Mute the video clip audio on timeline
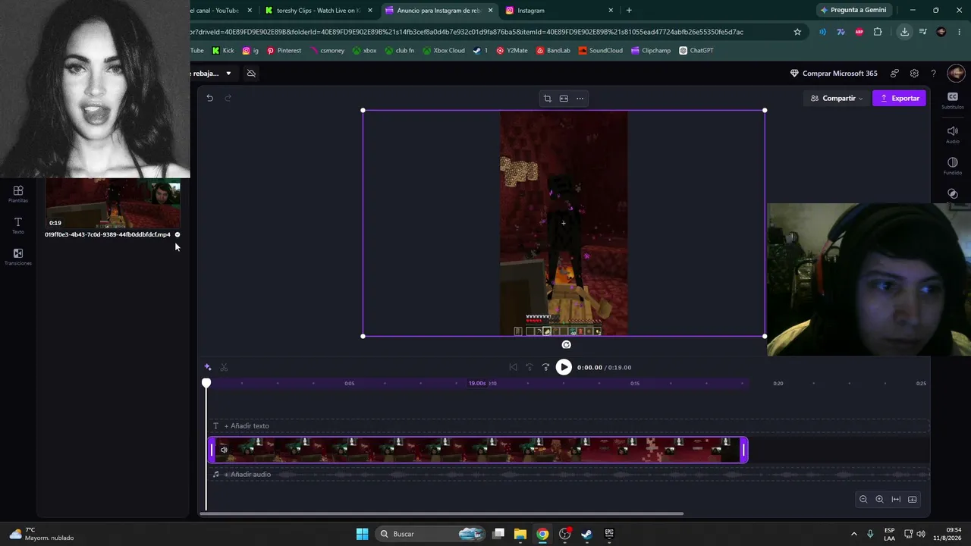Screen dimensions: 971x546 click(x=224, y=450)
